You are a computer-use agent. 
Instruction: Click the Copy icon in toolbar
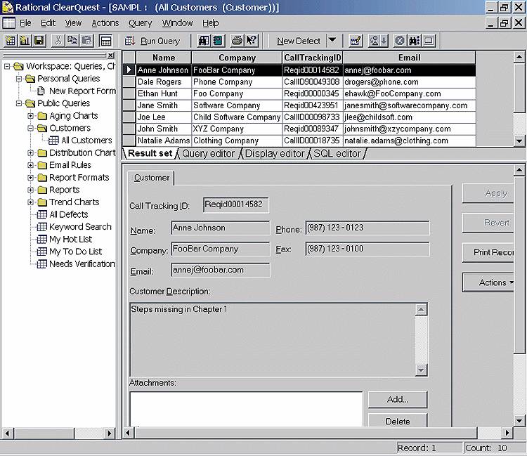(72, 41)
